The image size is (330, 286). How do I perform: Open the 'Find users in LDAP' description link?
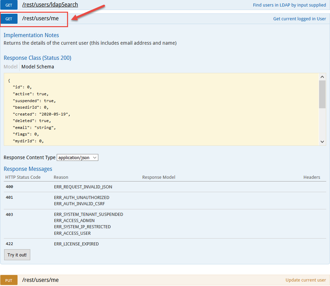(x=289, y=5)
